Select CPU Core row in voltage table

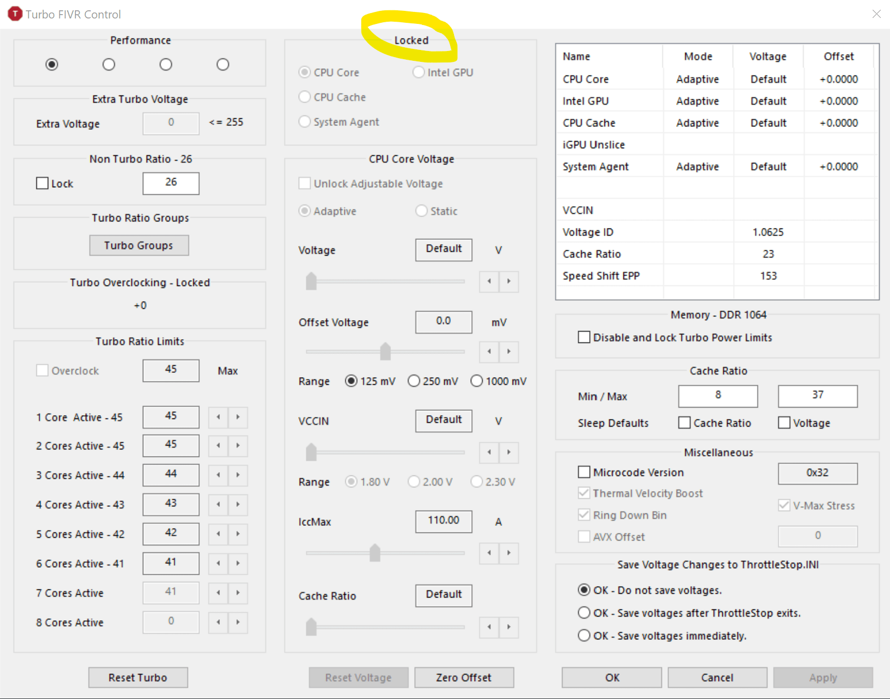coord(716,79)
